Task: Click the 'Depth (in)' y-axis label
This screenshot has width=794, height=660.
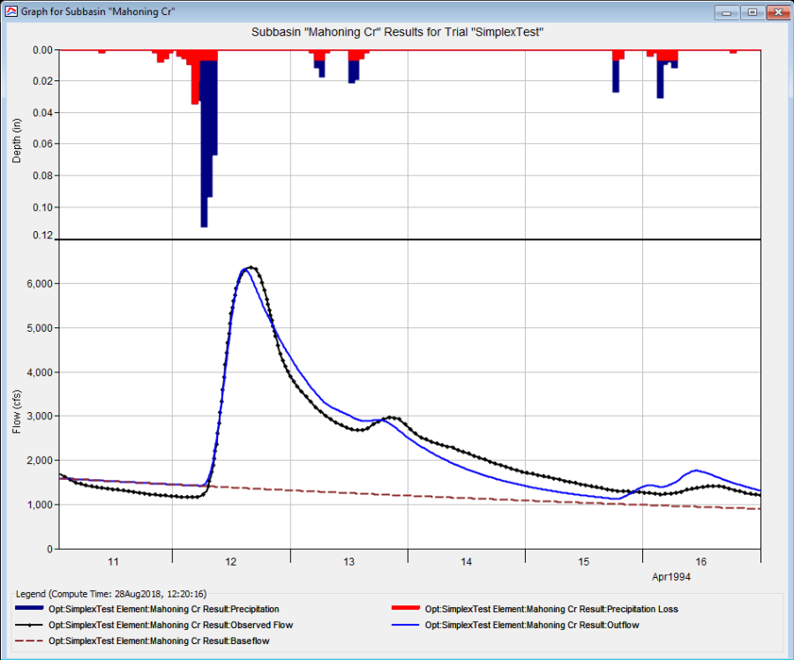Action: click(x=17, y=141)
